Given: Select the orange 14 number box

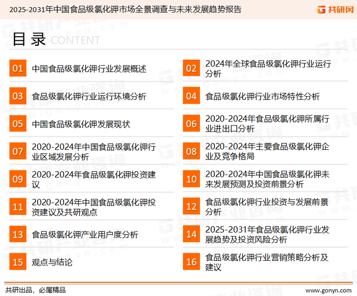Looking at the screenshot, I should [x=191, y=234].
